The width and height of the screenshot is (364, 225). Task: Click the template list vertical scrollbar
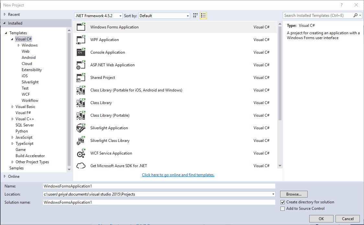point(280,73)
